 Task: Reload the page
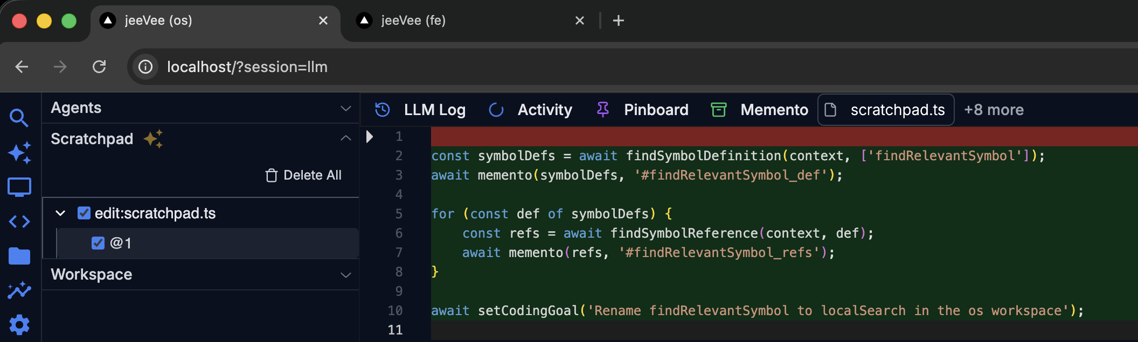pos(99,67)
